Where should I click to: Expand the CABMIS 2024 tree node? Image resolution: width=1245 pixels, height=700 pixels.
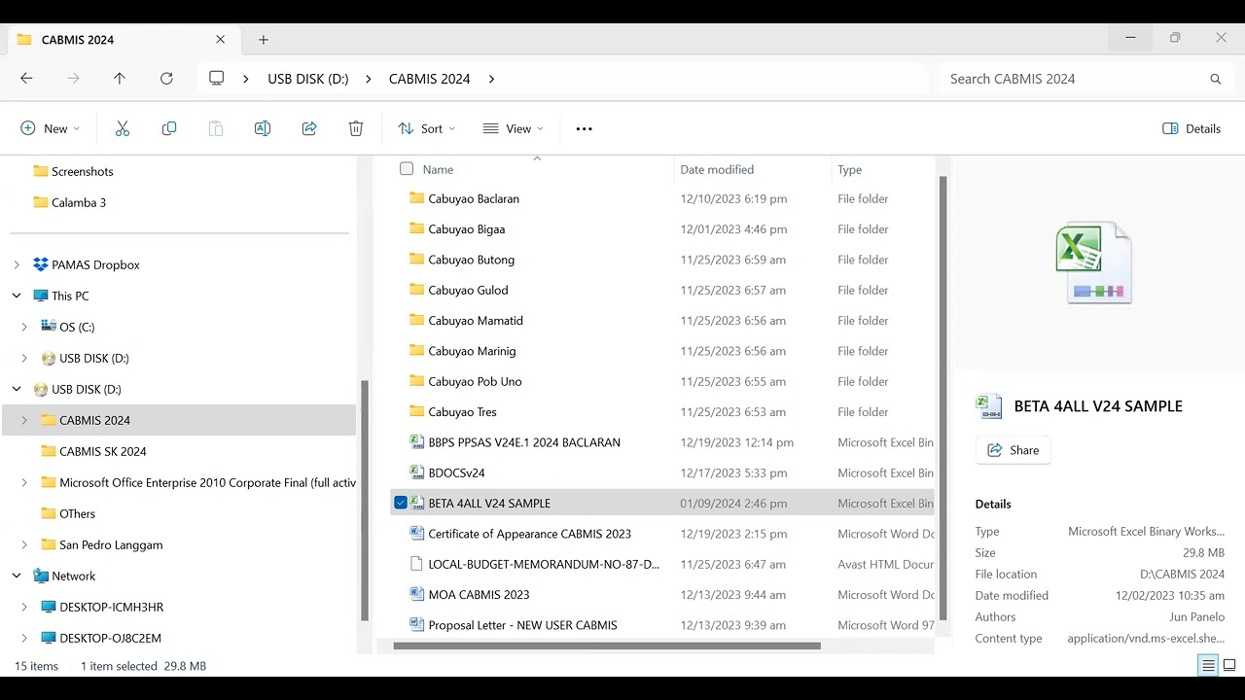[x=24, y=420]
